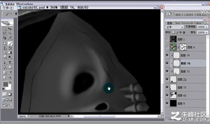Toggle lock transparent pixels

click(x=173, y=32)
